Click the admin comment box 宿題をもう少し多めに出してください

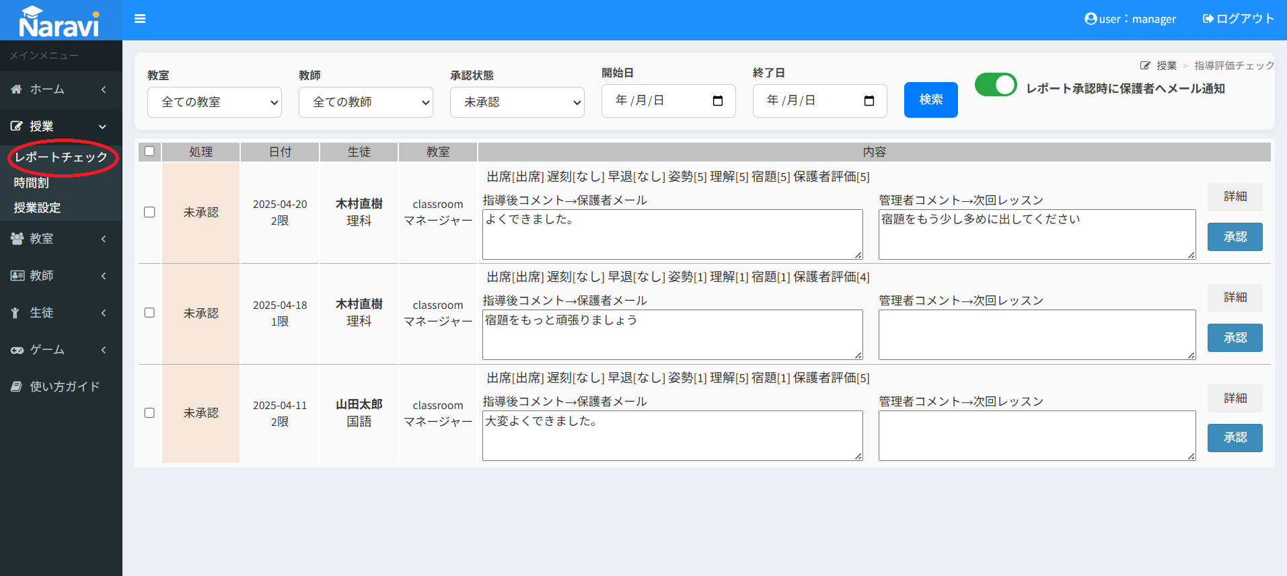point(1037,234)
